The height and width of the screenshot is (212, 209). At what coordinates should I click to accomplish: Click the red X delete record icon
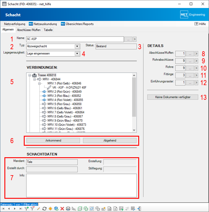pos(62,209)
